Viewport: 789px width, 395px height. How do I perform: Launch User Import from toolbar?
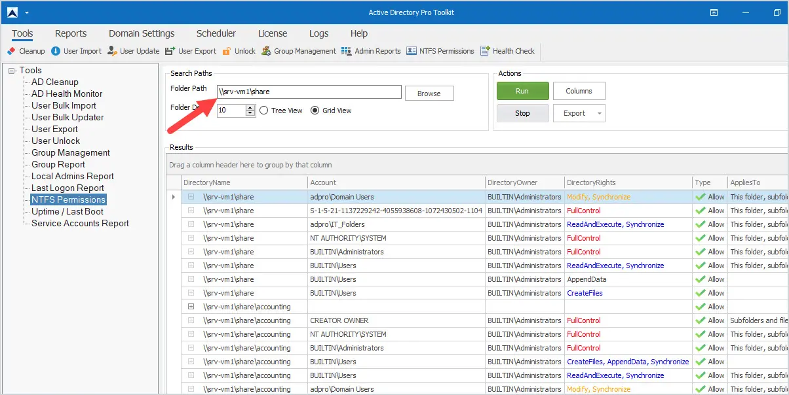tap(76, 51)
